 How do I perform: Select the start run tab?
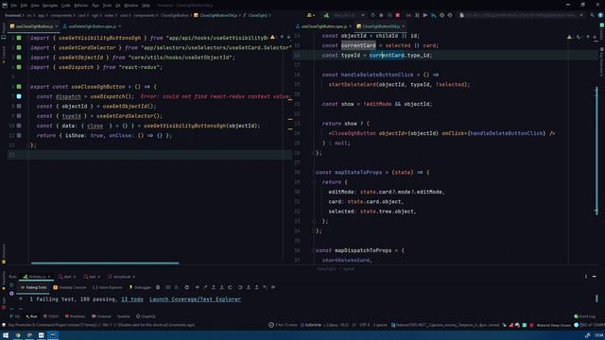point(67,277)
